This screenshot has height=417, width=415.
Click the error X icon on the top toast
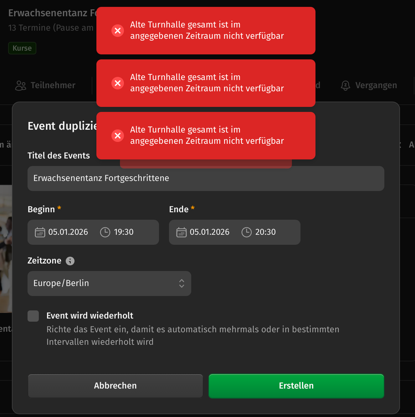pos(118,31)
